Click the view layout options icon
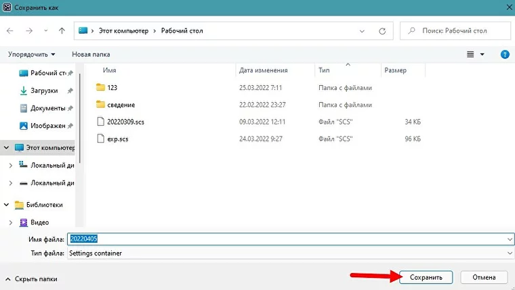Screen dimensions: 515x290 pyautogui.click(x=470, y=54)
